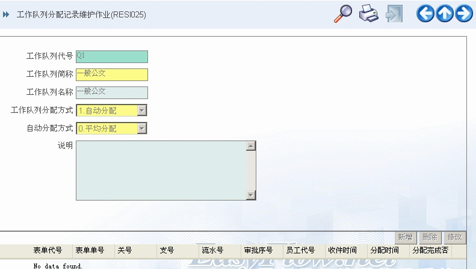Go back with the left arrow icon
This screenshot has width=476, height=269.
point(425,14)
